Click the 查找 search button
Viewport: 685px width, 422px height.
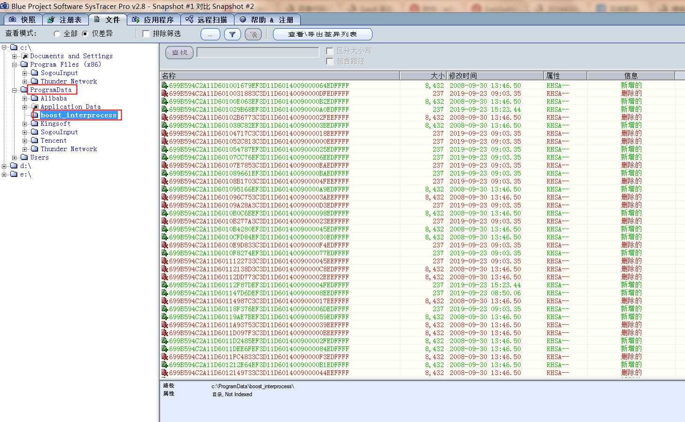click(179, 53)
